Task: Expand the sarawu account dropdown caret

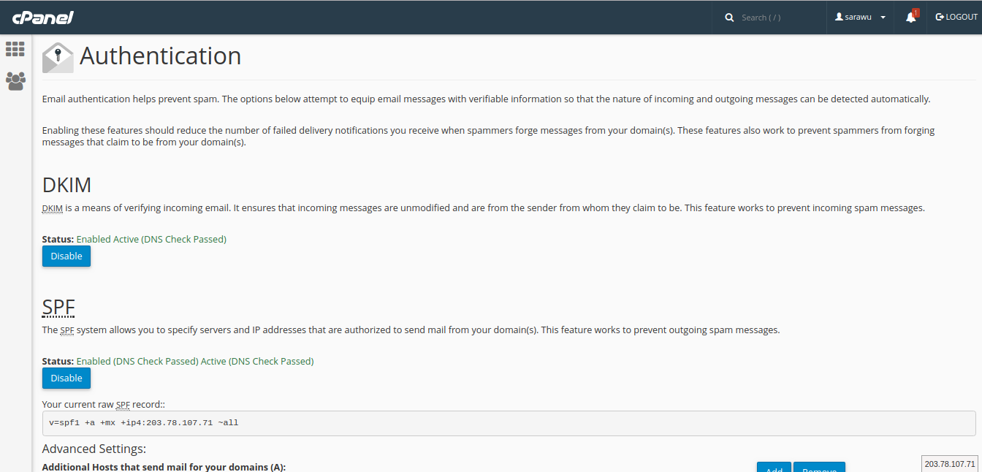Action: pyautogui.click(x=883, y=18)
